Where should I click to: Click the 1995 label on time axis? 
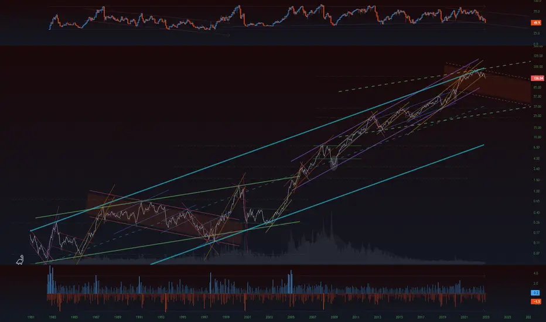click(182, 317)
